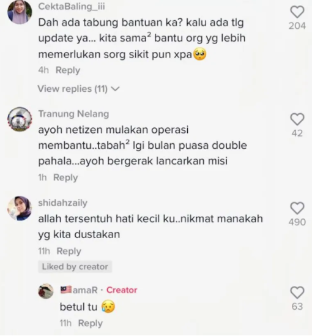Open CektaBaling_iii's profile picture

tap(20, 12)
